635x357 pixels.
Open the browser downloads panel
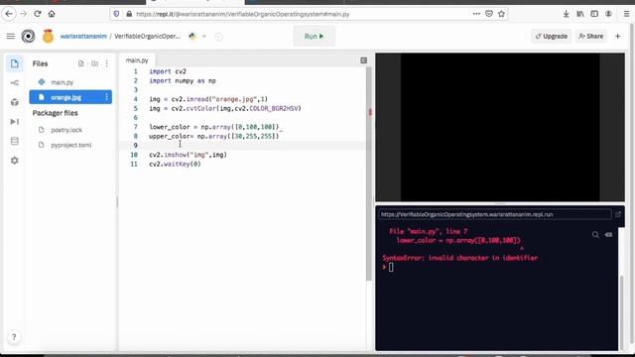[x=566, y=14]
